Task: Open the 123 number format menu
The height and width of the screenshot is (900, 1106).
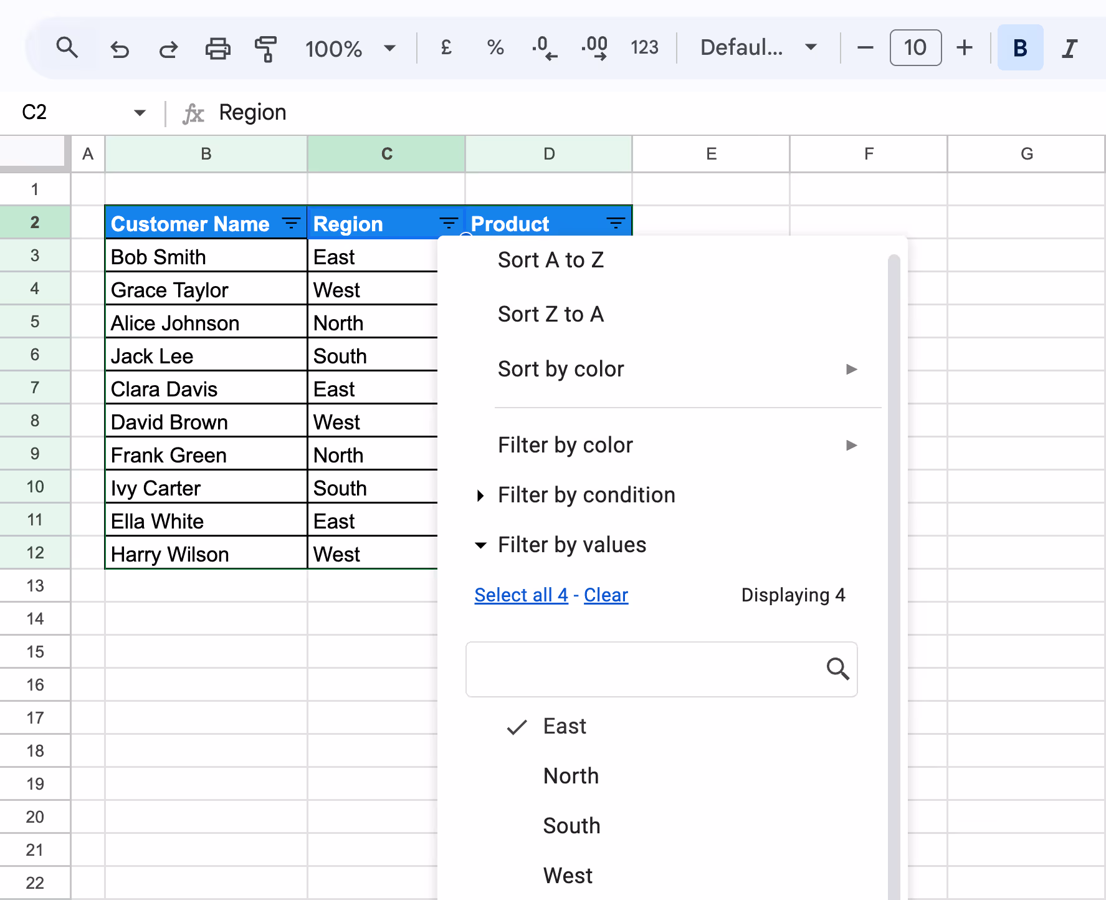Action: coord(645,48)
